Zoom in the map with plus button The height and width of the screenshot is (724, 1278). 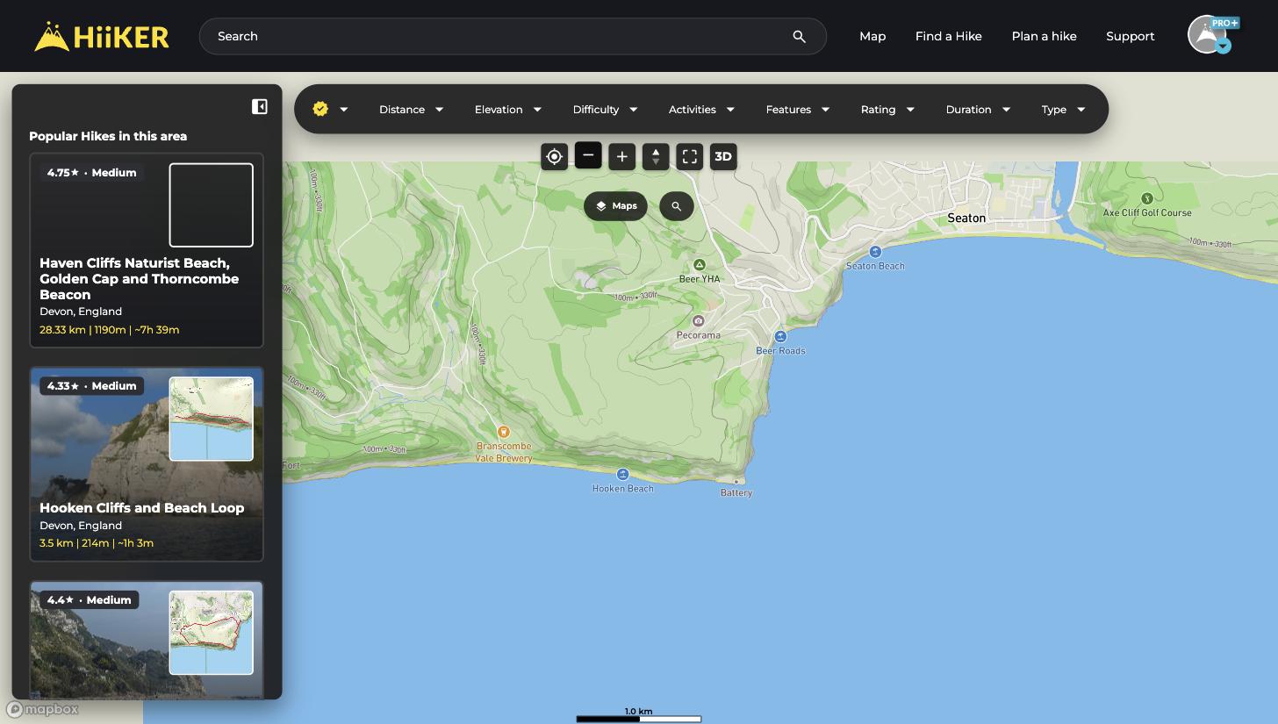pos(621,157)
